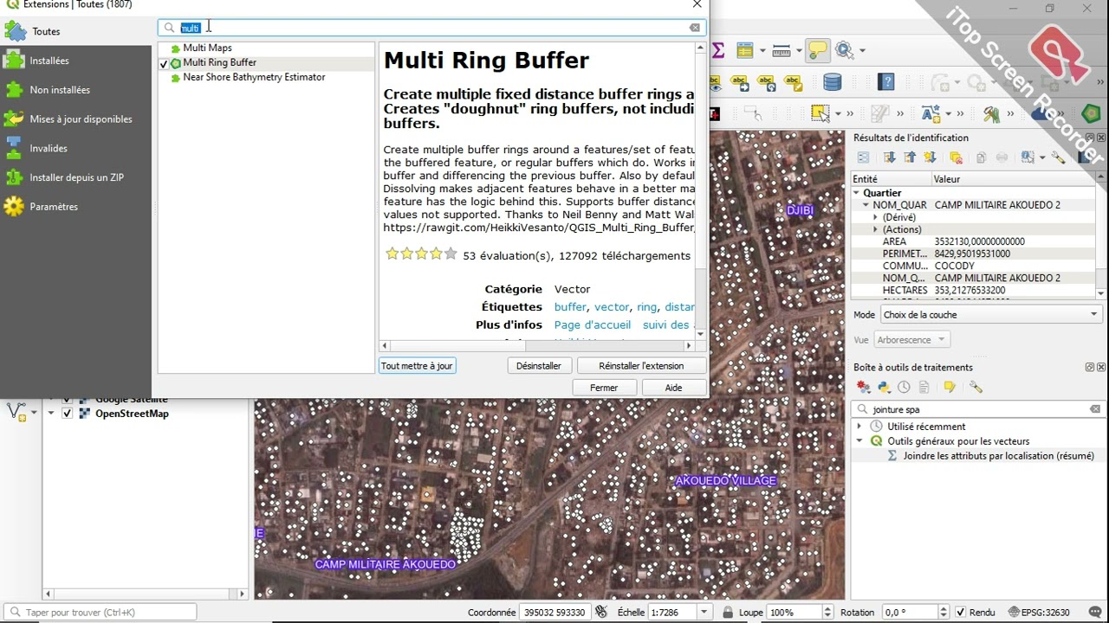The image size is (1109, 623).
Task: Click the Taper pour trouver locator field
Action: pos(100,613)
